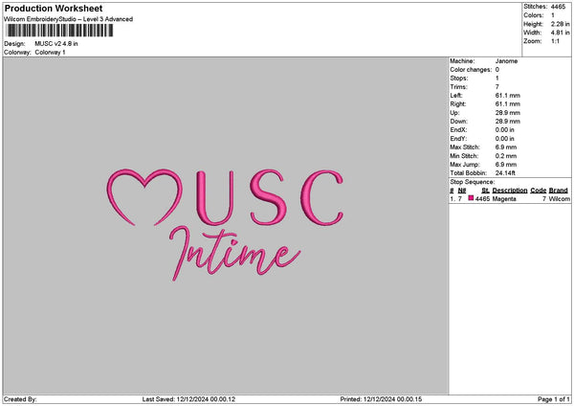Click the Color changes value 0
574x406 pixels.
pos(497,70)
